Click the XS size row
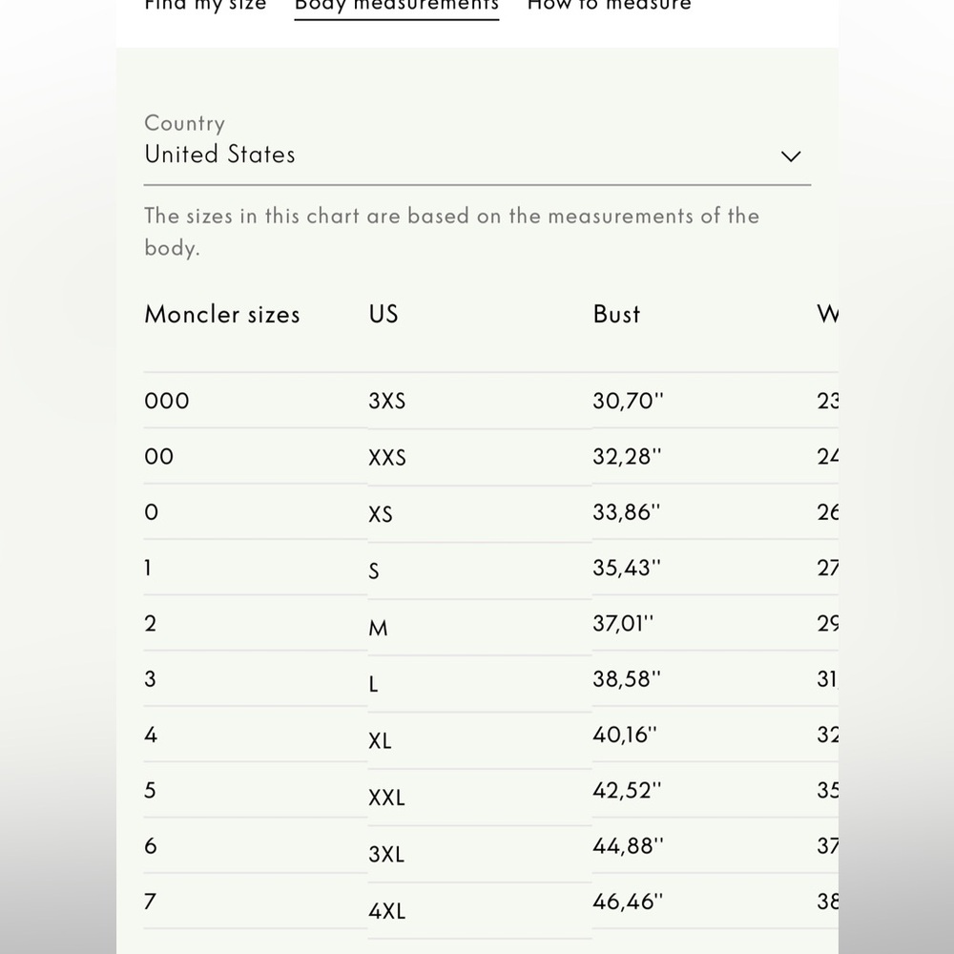Screen dimensions: 954x954 point(490,512)
